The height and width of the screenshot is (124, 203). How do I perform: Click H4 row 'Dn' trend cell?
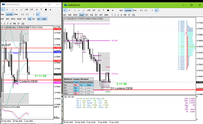pos(76,85)
